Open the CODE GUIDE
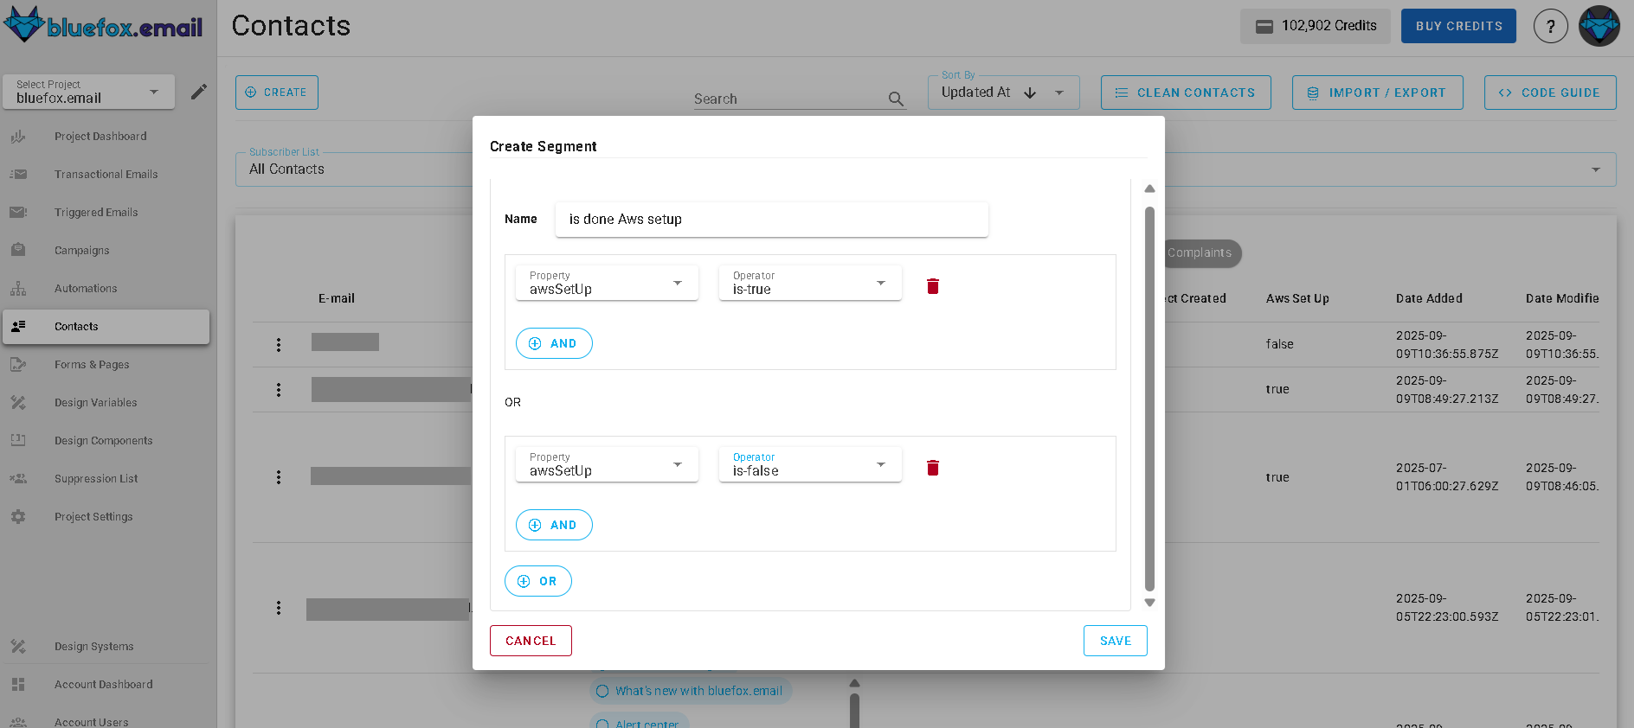 click(1550, 93)
